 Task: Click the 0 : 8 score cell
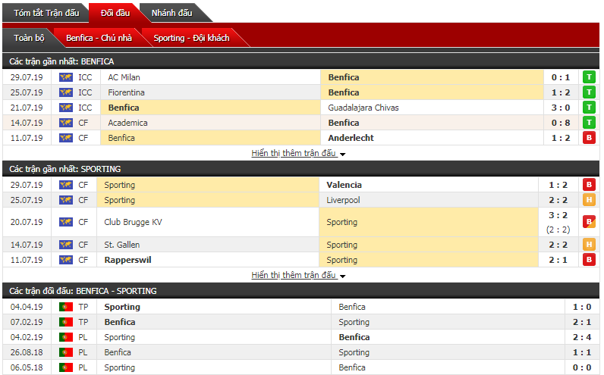pos(561,123)
